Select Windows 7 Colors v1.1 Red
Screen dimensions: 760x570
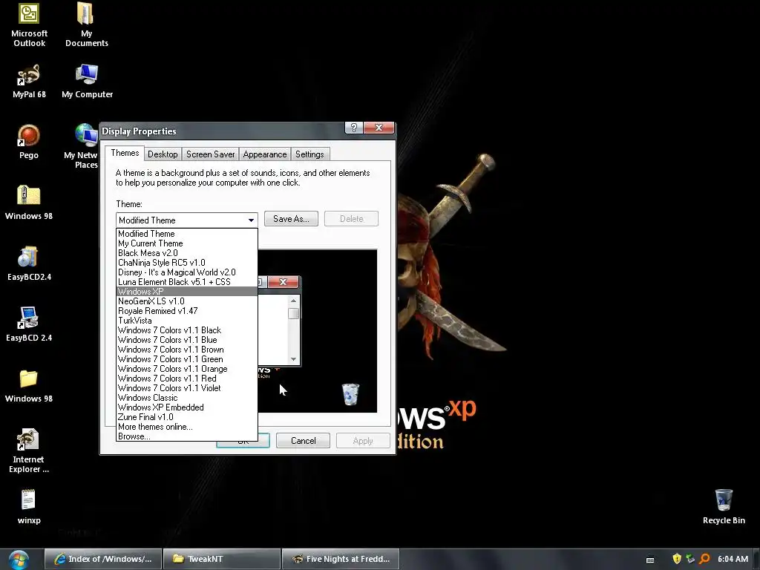(186, 379)
